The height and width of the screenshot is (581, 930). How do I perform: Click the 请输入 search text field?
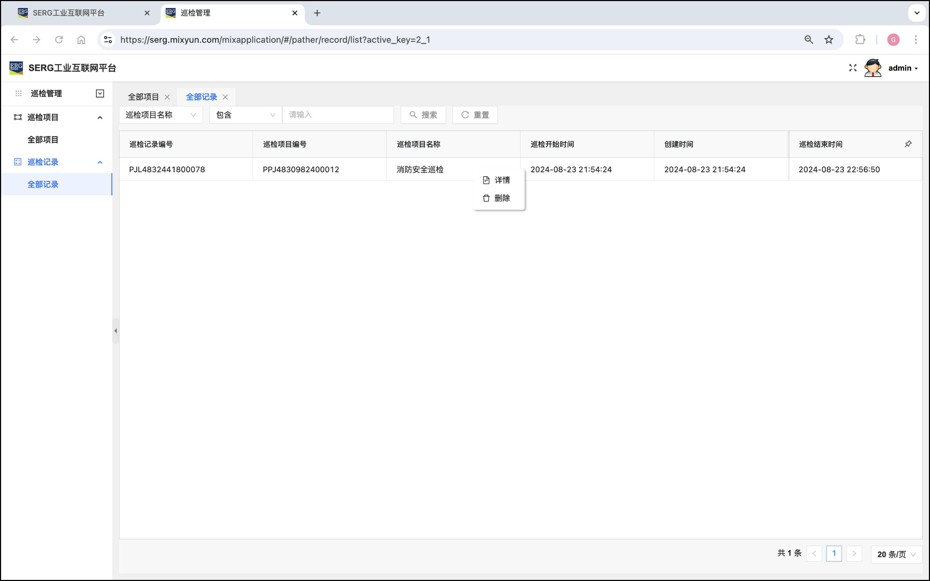coord(338,115)
